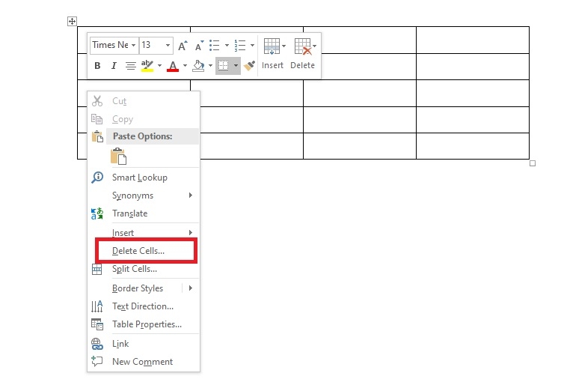Toggle bold formatting
561x382 pixels.
coord(97,66)
